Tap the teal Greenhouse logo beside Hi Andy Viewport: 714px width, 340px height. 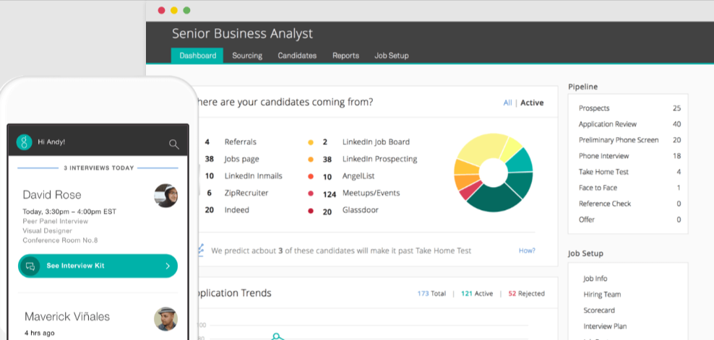tap(24, 142)
